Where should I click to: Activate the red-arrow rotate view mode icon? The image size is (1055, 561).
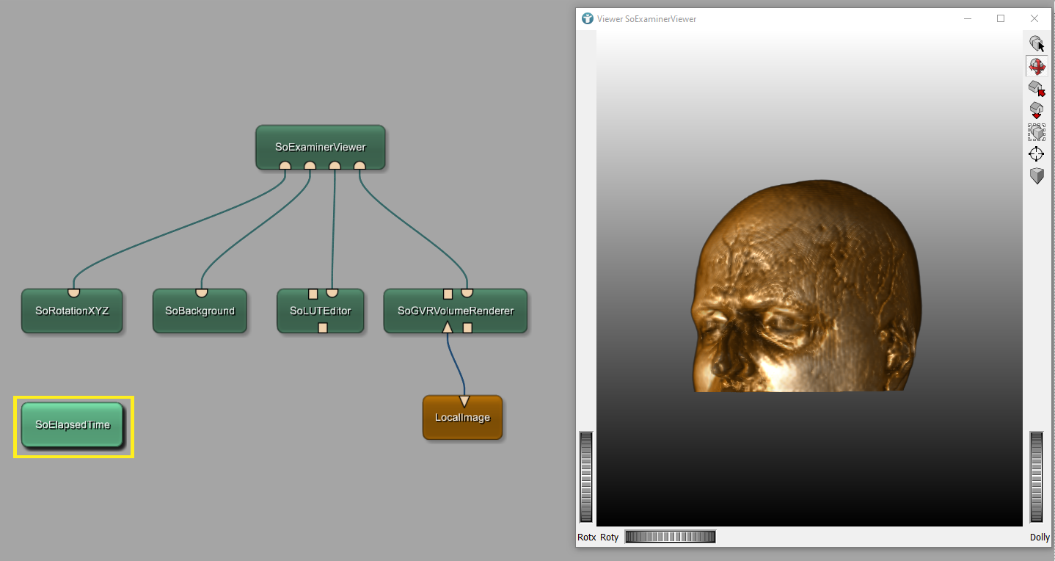pos(1036,66)
